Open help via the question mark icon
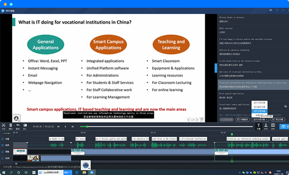 click(277, 10)
